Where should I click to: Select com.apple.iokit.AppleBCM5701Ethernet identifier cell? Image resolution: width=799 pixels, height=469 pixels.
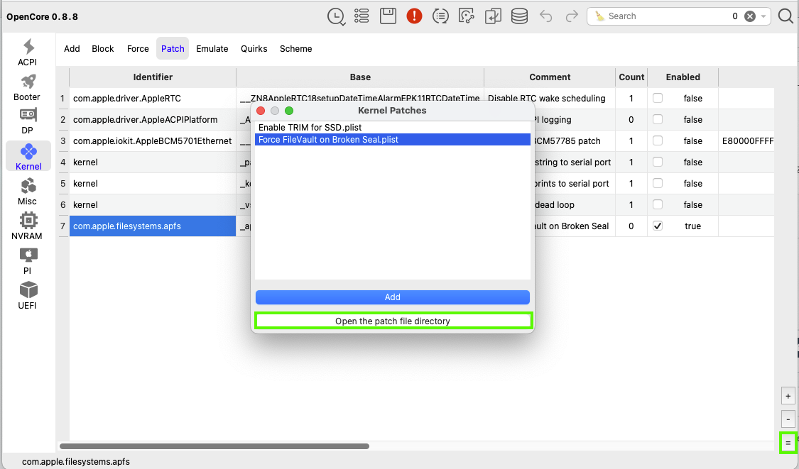(x=153, y=140)
